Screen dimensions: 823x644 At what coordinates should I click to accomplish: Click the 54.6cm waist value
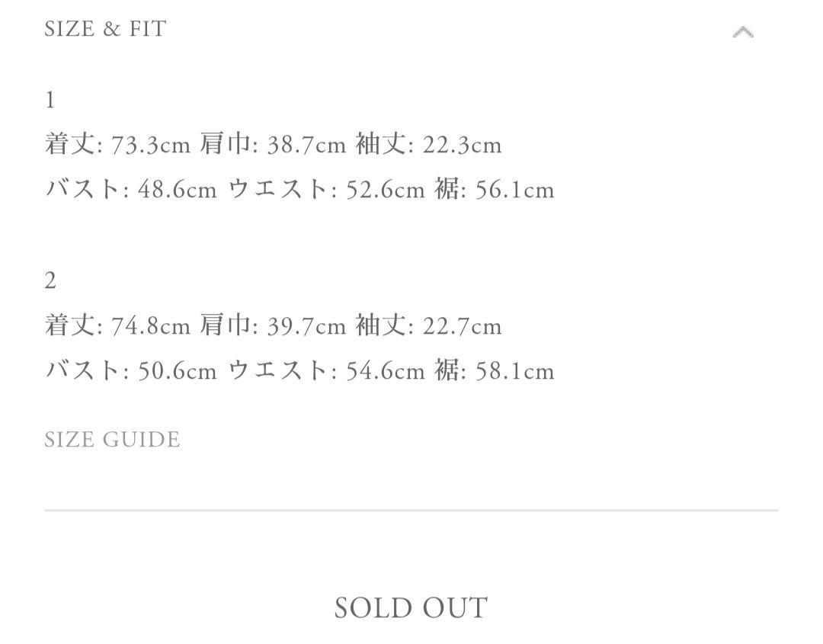386,372
